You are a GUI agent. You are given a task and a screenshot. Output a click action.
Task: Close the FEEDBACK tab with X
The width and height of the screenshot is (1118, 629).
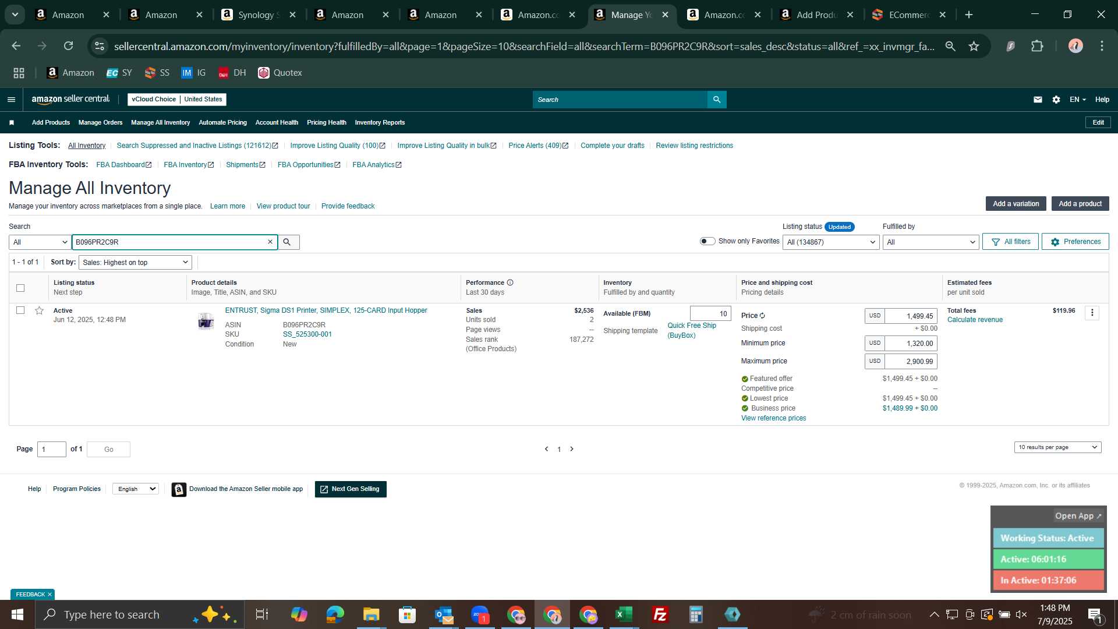pyautogui.click(x=49, y=594)
